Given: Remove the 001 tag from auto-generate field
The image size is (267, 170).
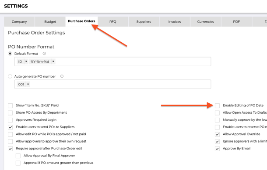Looking at the screenshot, I should pyautogui.click(x=28, y=84).
